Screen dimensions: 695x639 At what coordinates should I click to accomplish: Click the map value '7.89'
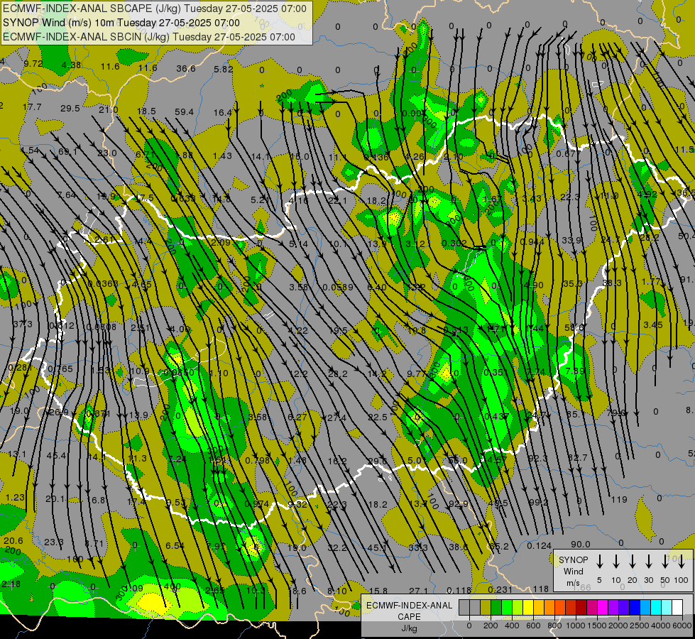click(x=575, y=371)
